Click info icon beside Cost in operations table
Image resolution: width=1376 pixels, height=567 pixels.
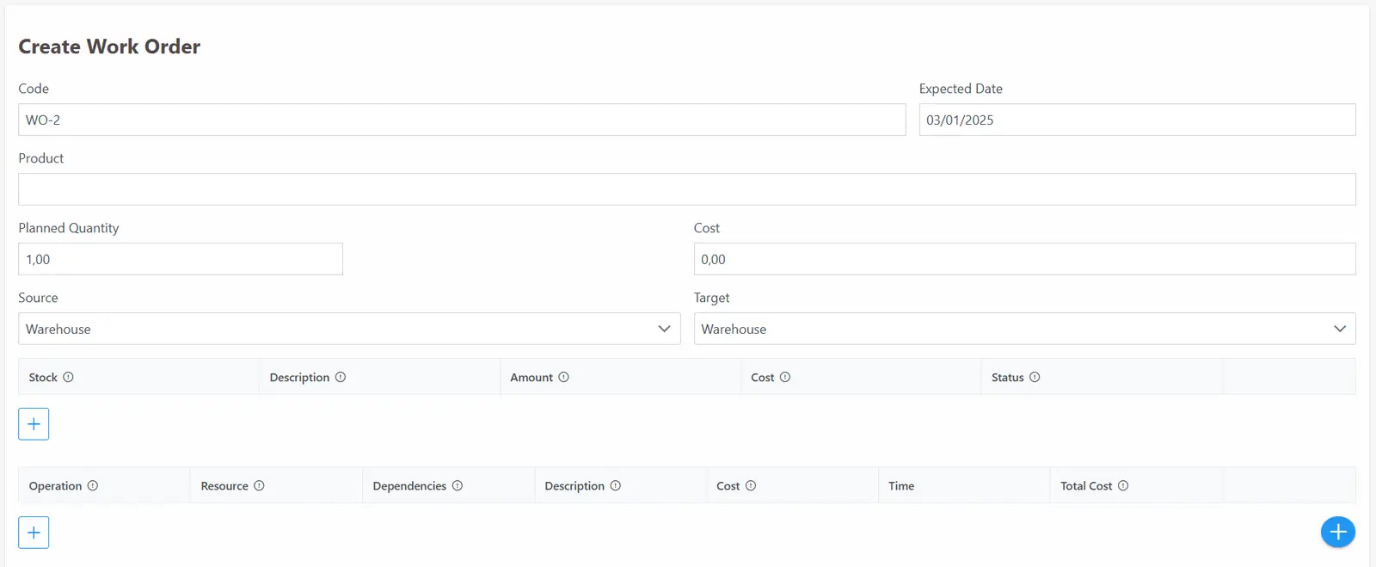pos(751,485)
